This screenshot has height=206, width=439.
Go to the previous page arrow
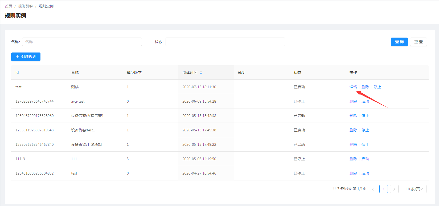click(373, 189)
